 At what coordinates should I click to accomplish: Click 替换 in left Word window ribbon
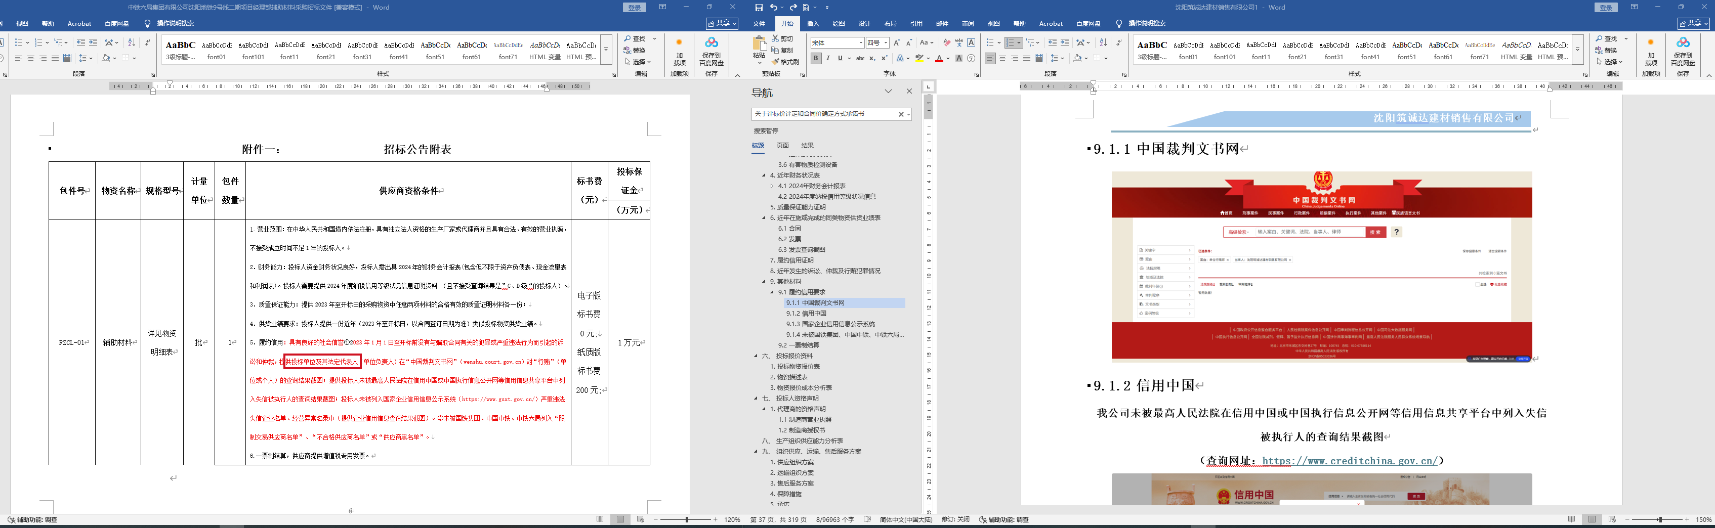[635, 51]
